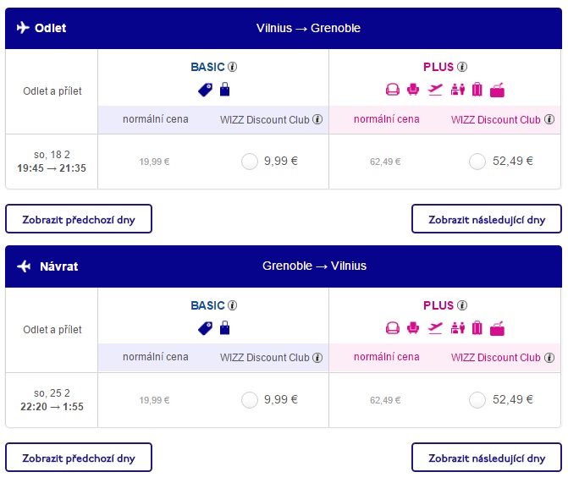Click the info icon beside return BASIC WIZZ Discount Club
Viewport: 568px width, 483px height.
click(x=317, y=358)
